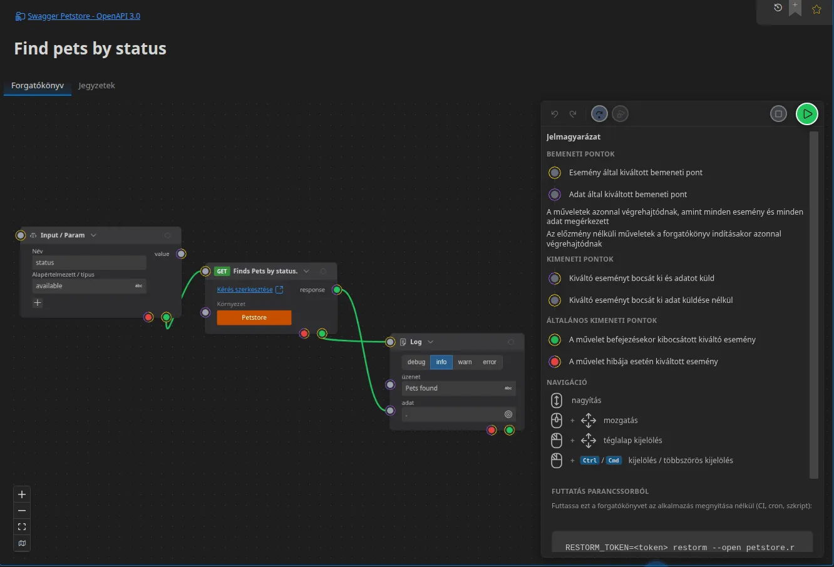Open the abc type selector in Pets found field
Screen dimensions: 834x567
click(508, 388)
